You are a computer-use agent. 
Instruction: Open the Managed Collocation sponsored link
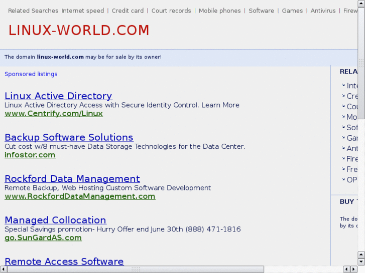click(55, 220)
